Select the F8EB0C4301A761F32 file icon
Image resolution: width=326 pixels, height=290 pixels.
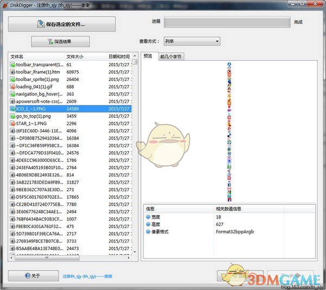tap(12, 226)
